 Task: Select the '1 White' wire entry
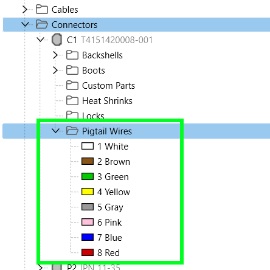coord(113,147)
